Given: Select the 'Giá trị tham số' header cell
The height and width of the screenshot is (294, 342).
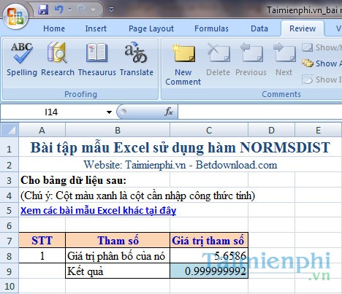Looking at the screenshot, I should pyautogui.click(x=209, y=241).
